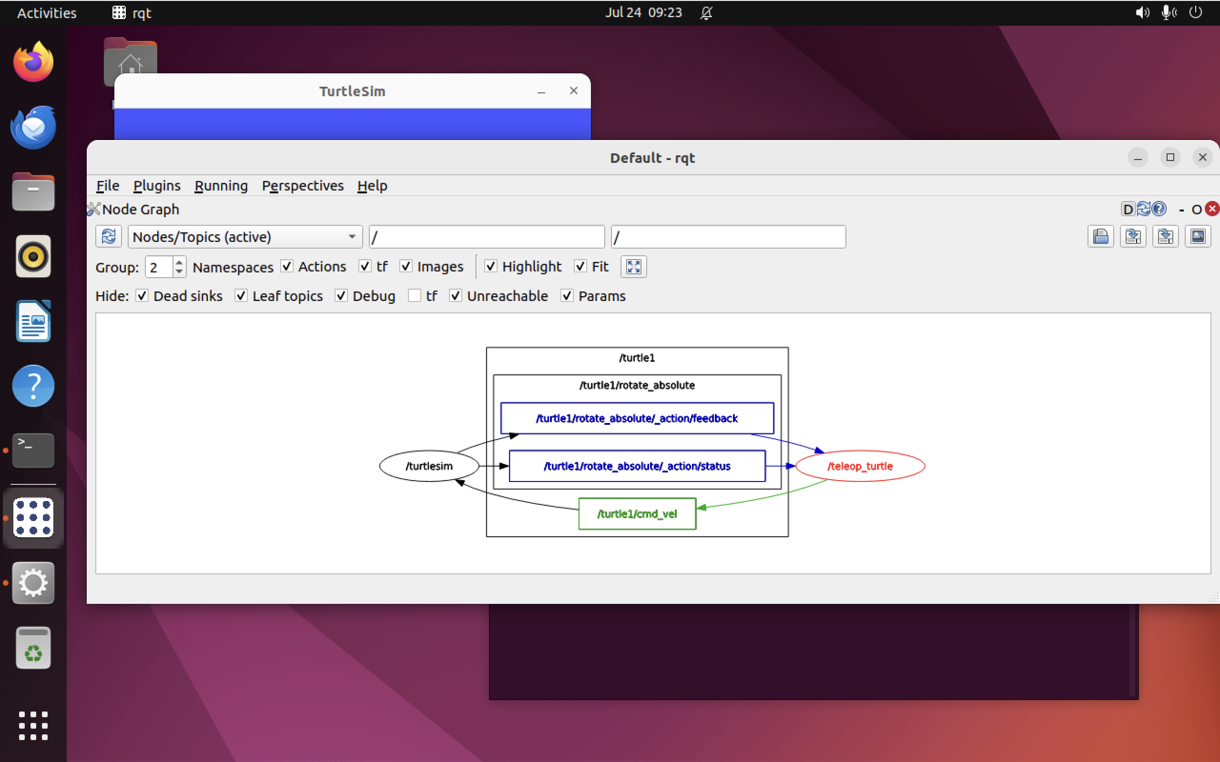Screen dimensions: 1220x762
Task: Disable the Leaf topics hiding checkbox
Action: (x=241, y=296)
